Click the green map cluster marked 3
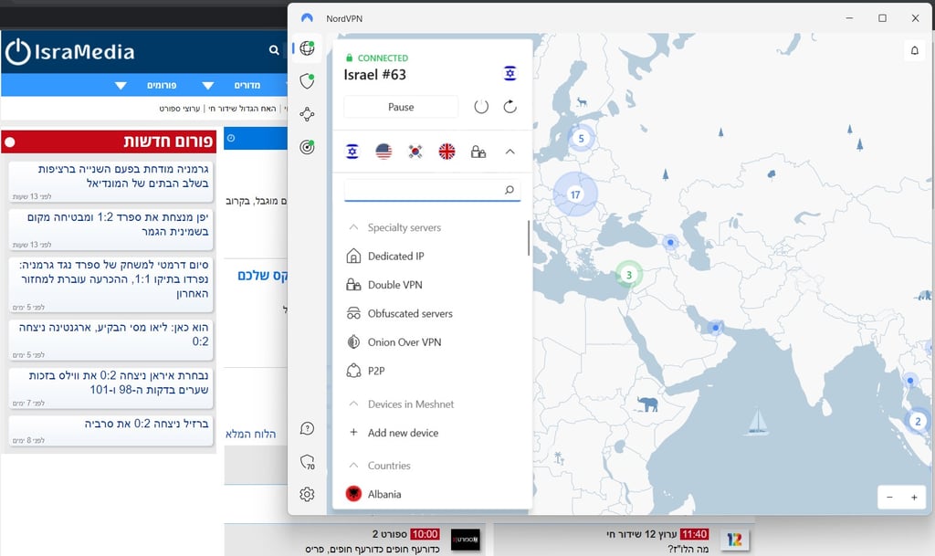The image size is (935, 556). coord(628,275)
